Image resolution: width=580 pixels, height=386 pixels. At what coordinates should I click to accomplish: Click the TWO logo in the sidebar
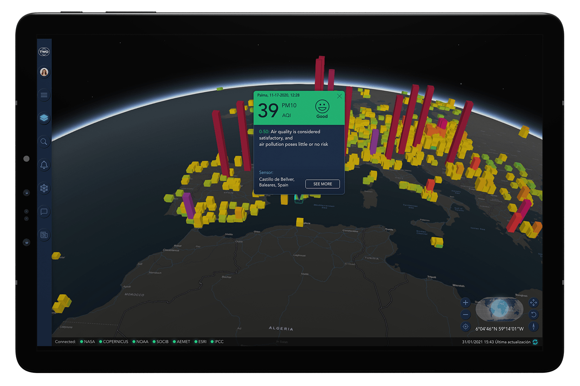44,52
